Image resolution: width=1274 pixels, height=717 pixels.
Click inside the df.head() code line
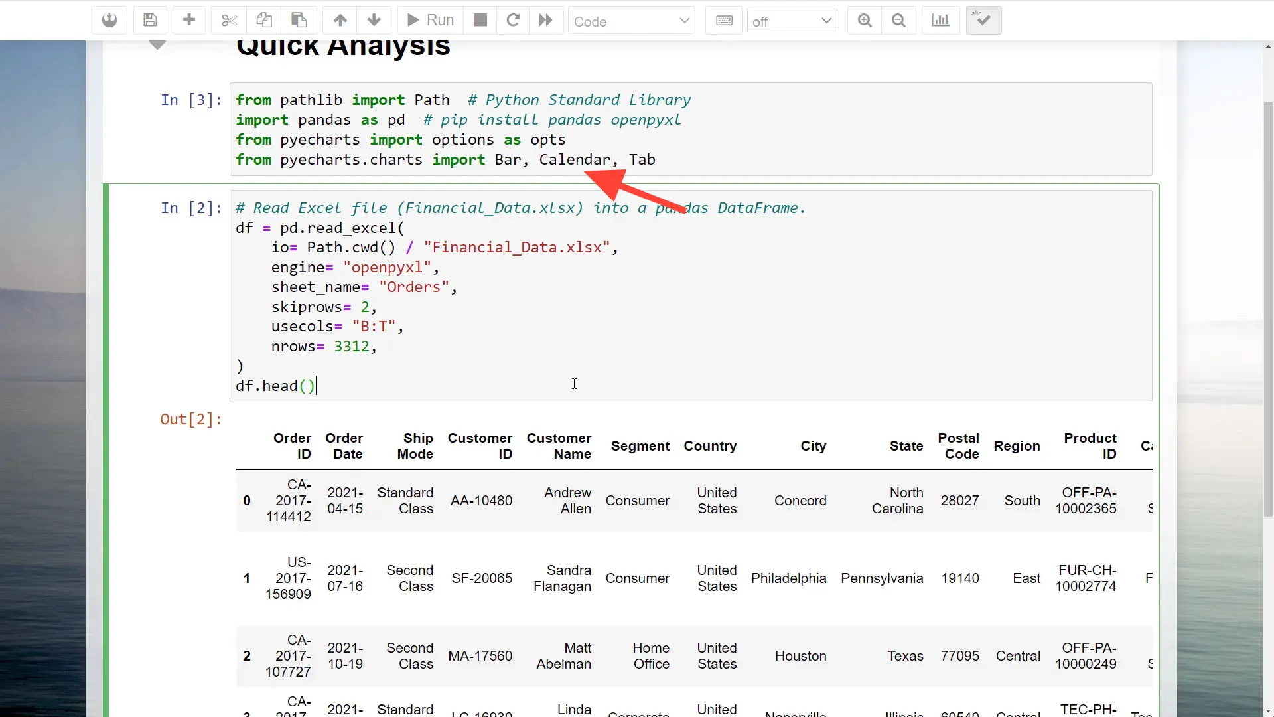(x=276, y=386)
